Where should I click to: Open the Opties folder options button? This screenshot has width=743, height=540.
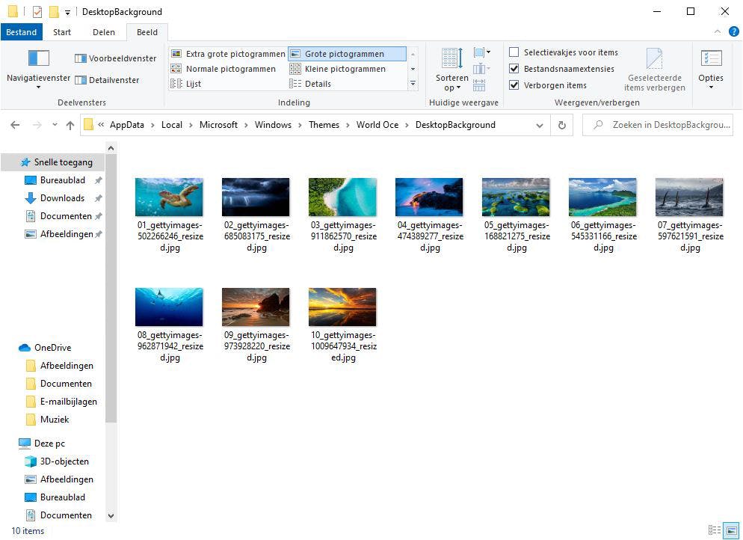(x=711, y=70)
